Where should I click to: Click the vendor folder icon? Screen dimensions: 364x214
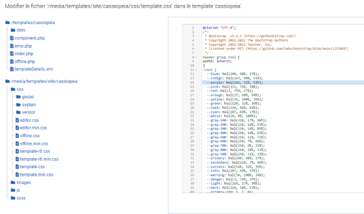pyautogui.click(x=18, y=112)
